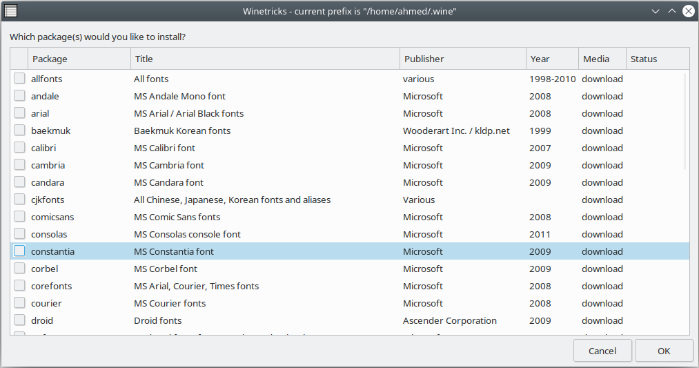The height and width of the screenshot is (368, 699).
Task: Select "MS Arial, Courier, Times fonts"
Action: (196, 286)
